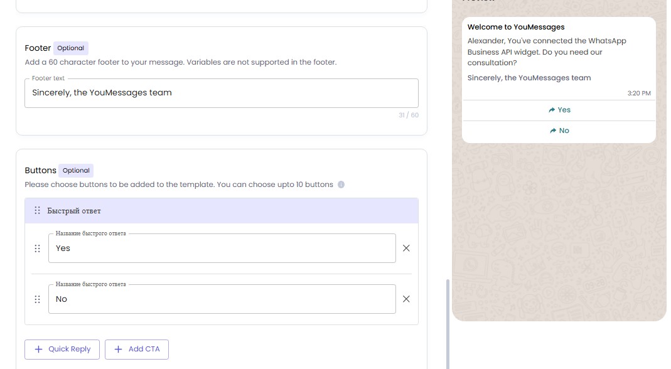Screen dimensions: 671x369
Task: Click the drag handle beside the No field
Action: pos(37,299)
